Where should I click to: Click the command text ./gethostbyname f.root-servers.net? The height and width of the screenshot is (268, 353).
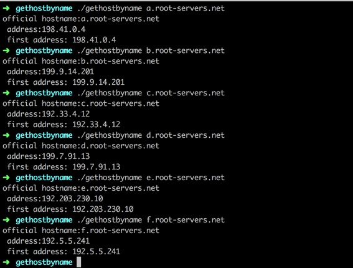click(x=151, y=221)
